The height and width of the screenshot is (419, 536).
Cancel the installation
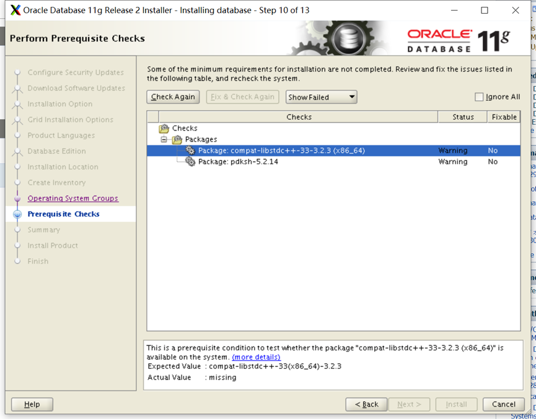pos(503,404)
